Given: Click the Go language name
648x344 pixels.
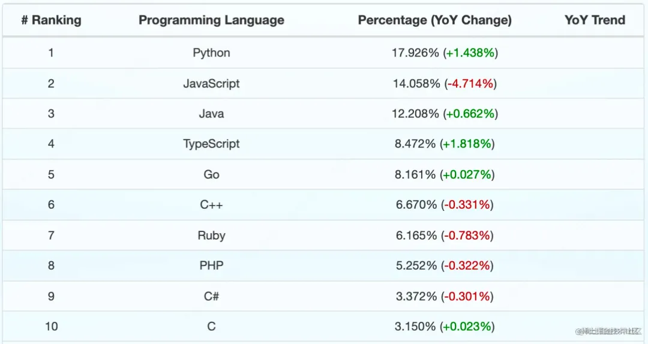Looking at the screenshot, I should 211,174.
